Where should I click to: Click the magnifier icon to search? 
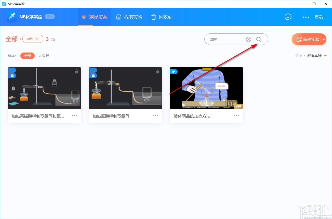[x=259, y=40]
